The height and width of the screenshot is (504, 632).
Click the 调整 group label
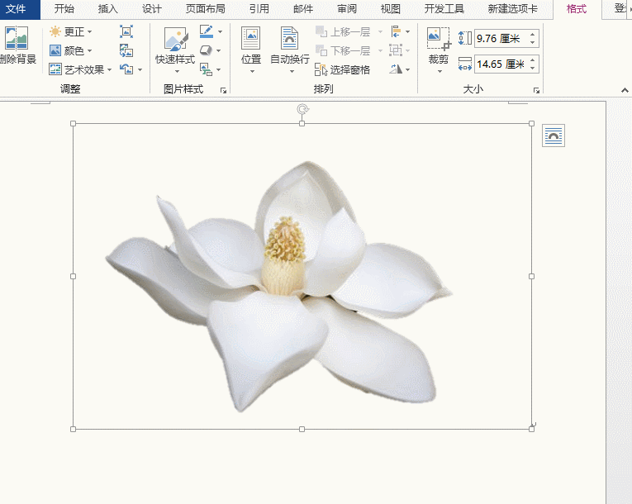[x=70, y=89]
